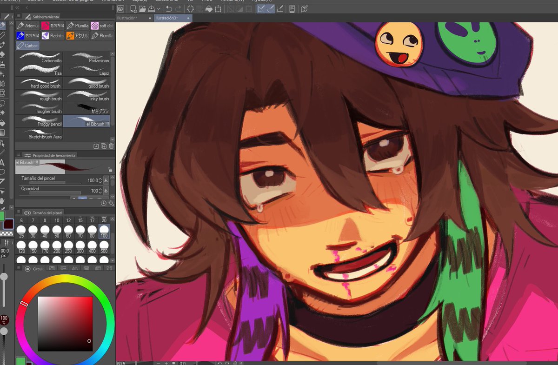Image resolution: width=558 pixels, height=365 pixels.
Task: Select the SketchBrush Aura brush
Action: [x=39, y=134]
